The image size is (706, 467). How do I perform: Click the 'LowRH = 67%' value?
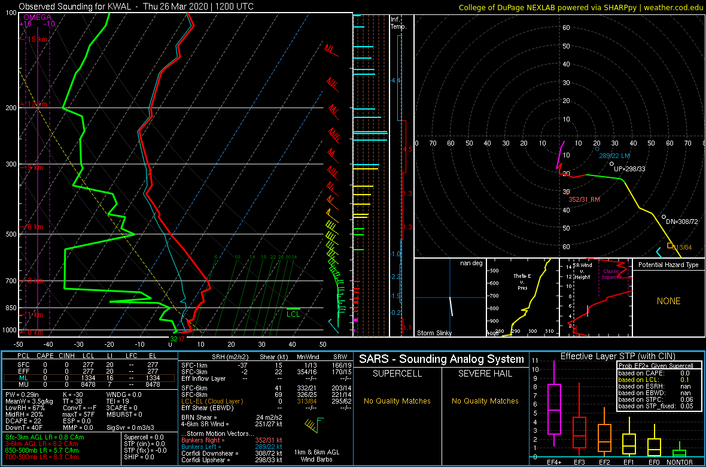tap(25, 408)
